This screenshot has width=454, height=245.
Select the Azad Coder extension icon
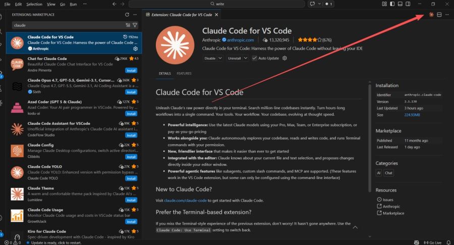tap(17, 107)
